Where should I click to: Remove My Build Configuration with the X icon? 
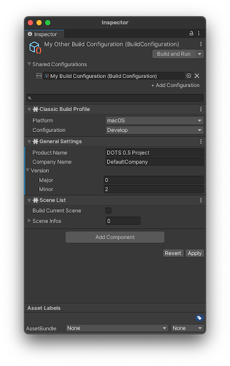pos(197,76)
